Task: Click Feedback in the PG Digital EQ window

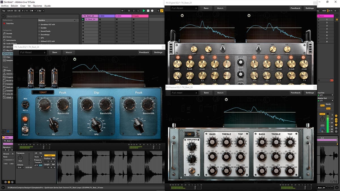Action: tap(296, 8)
